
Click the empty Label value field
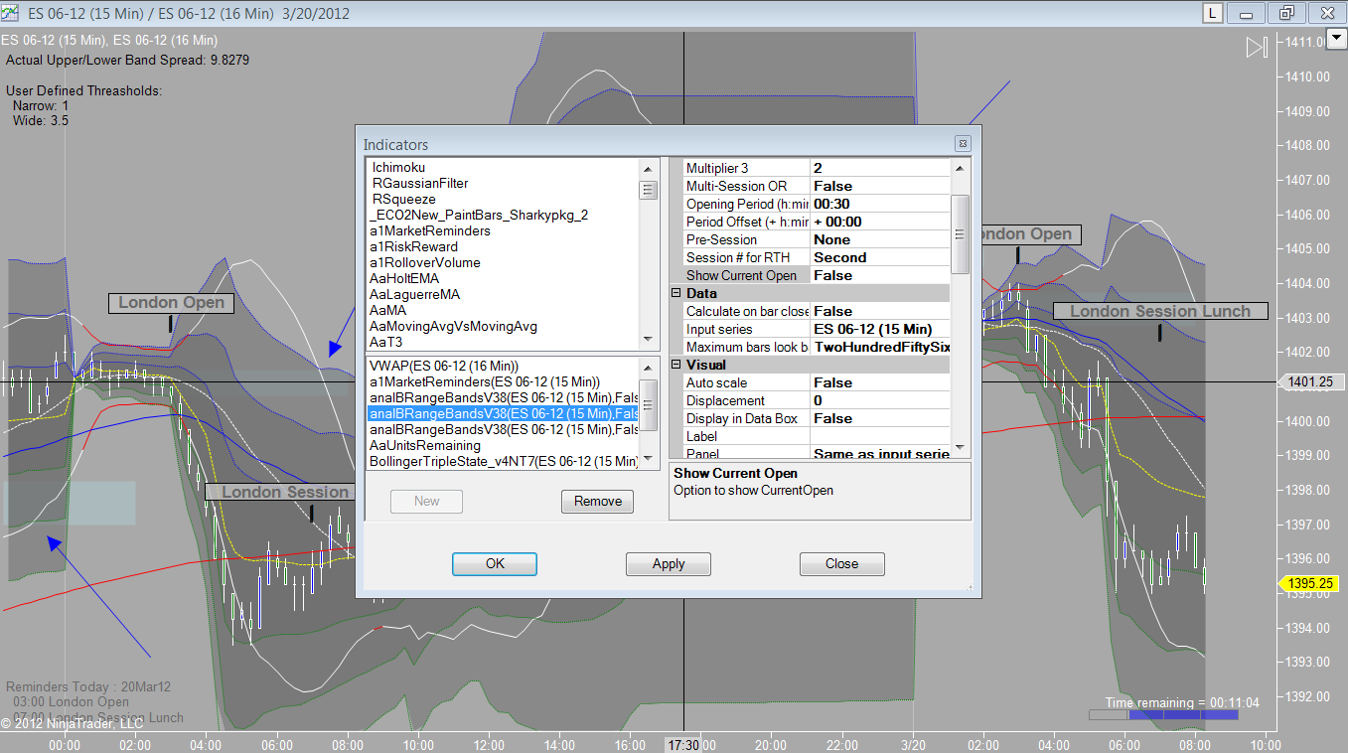(x=880, y=436)
